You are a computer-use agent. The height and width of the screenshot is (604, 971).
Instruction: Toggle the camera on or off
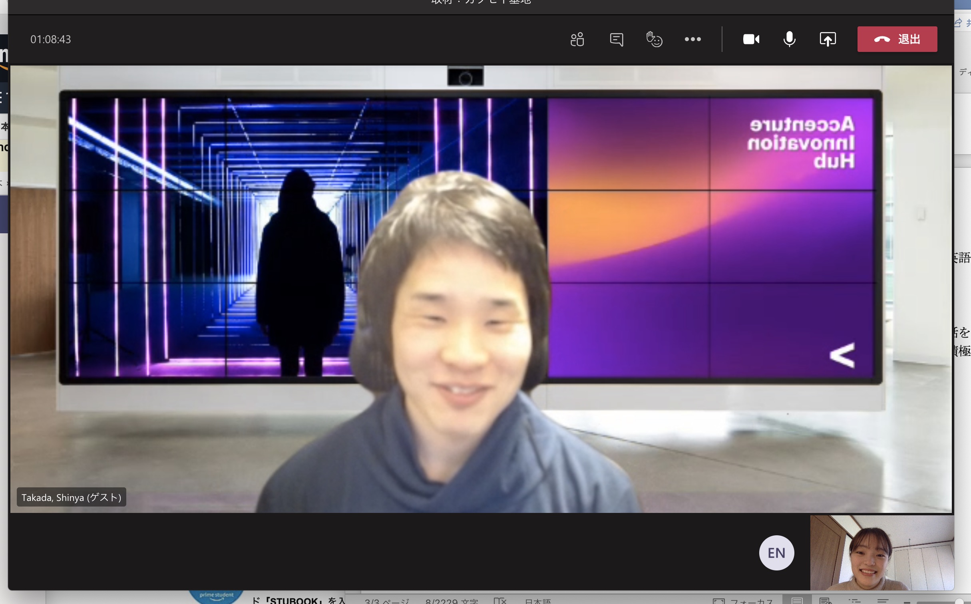(751, 39)
